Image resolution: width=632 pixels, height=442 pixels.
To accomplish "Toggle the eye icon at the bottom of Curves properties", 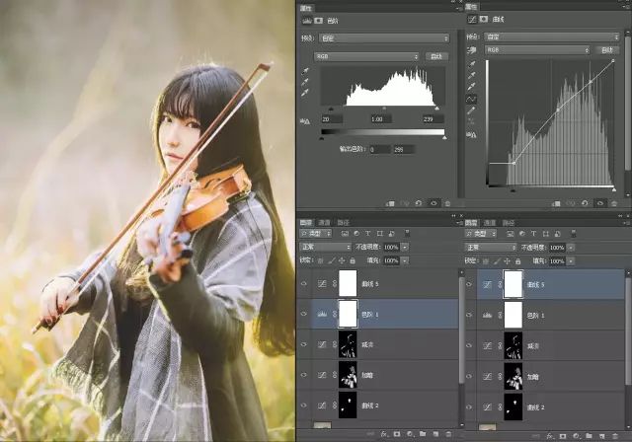I will click(x=600, y=202).
